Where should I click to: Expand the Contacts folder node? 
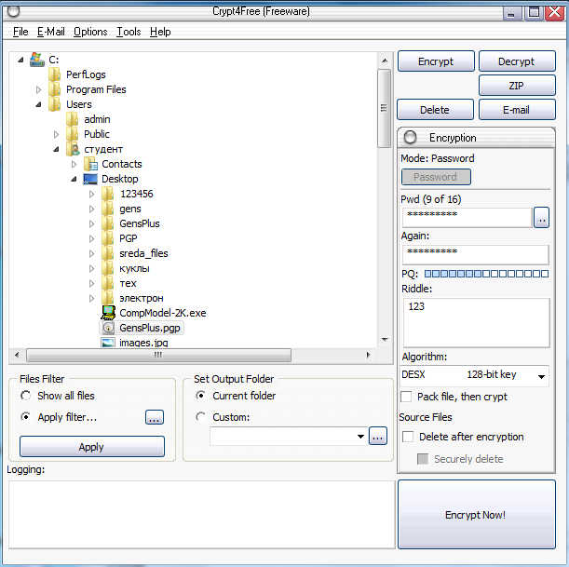point(74,165)
